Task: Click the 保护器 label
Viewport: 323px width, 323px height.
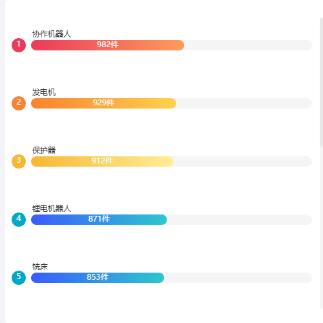Action: tap(44, 151)
